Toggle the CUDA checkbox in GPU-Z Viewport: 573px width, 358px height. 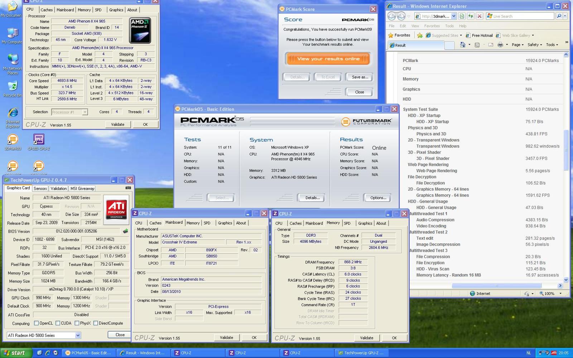58,323
